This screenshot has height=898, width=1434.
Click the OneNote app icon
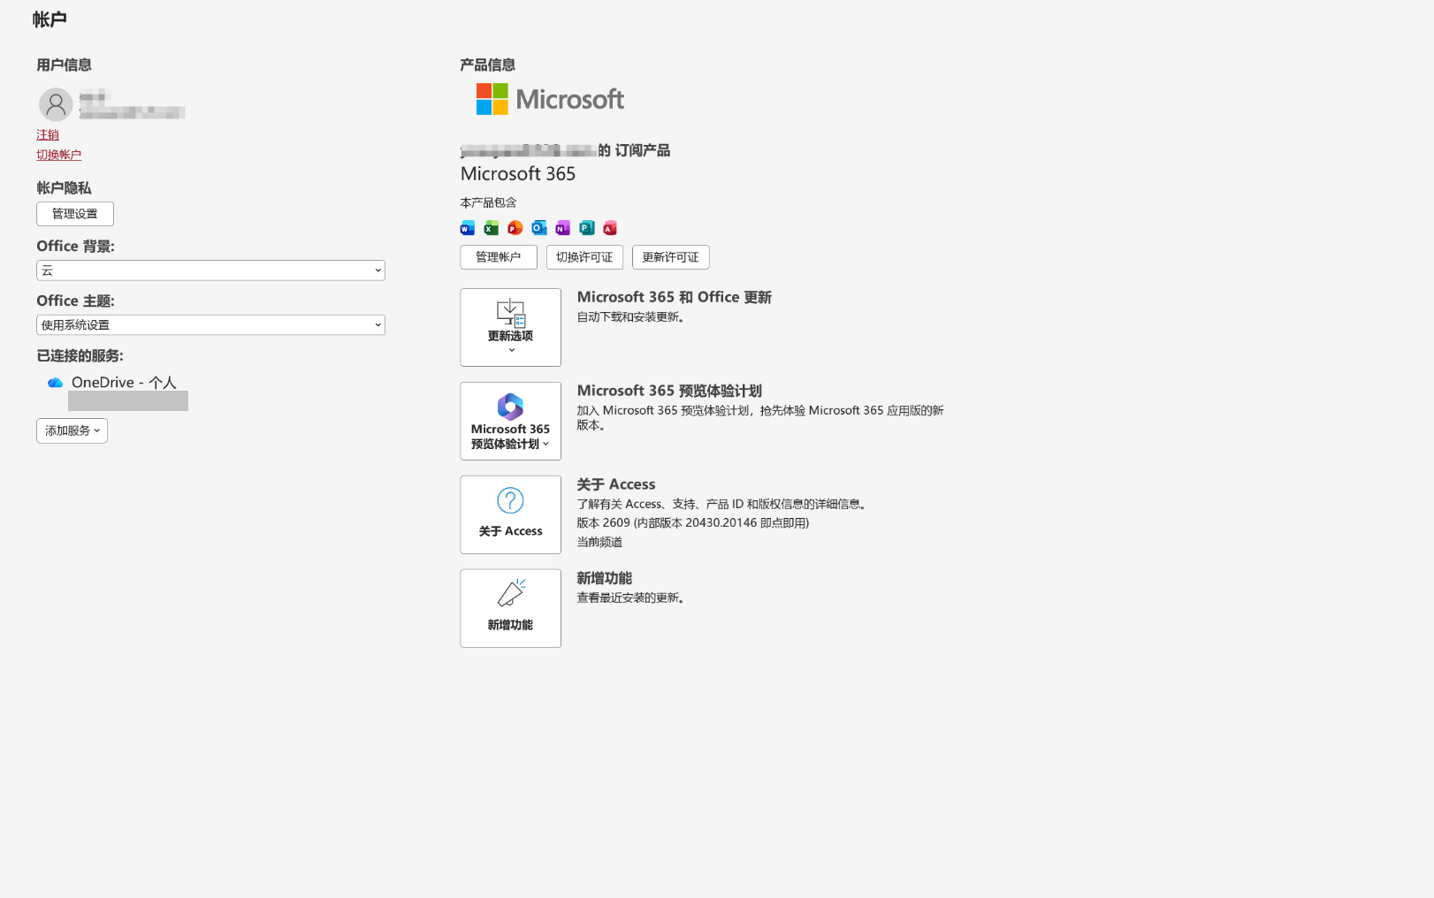pos(563,228)
